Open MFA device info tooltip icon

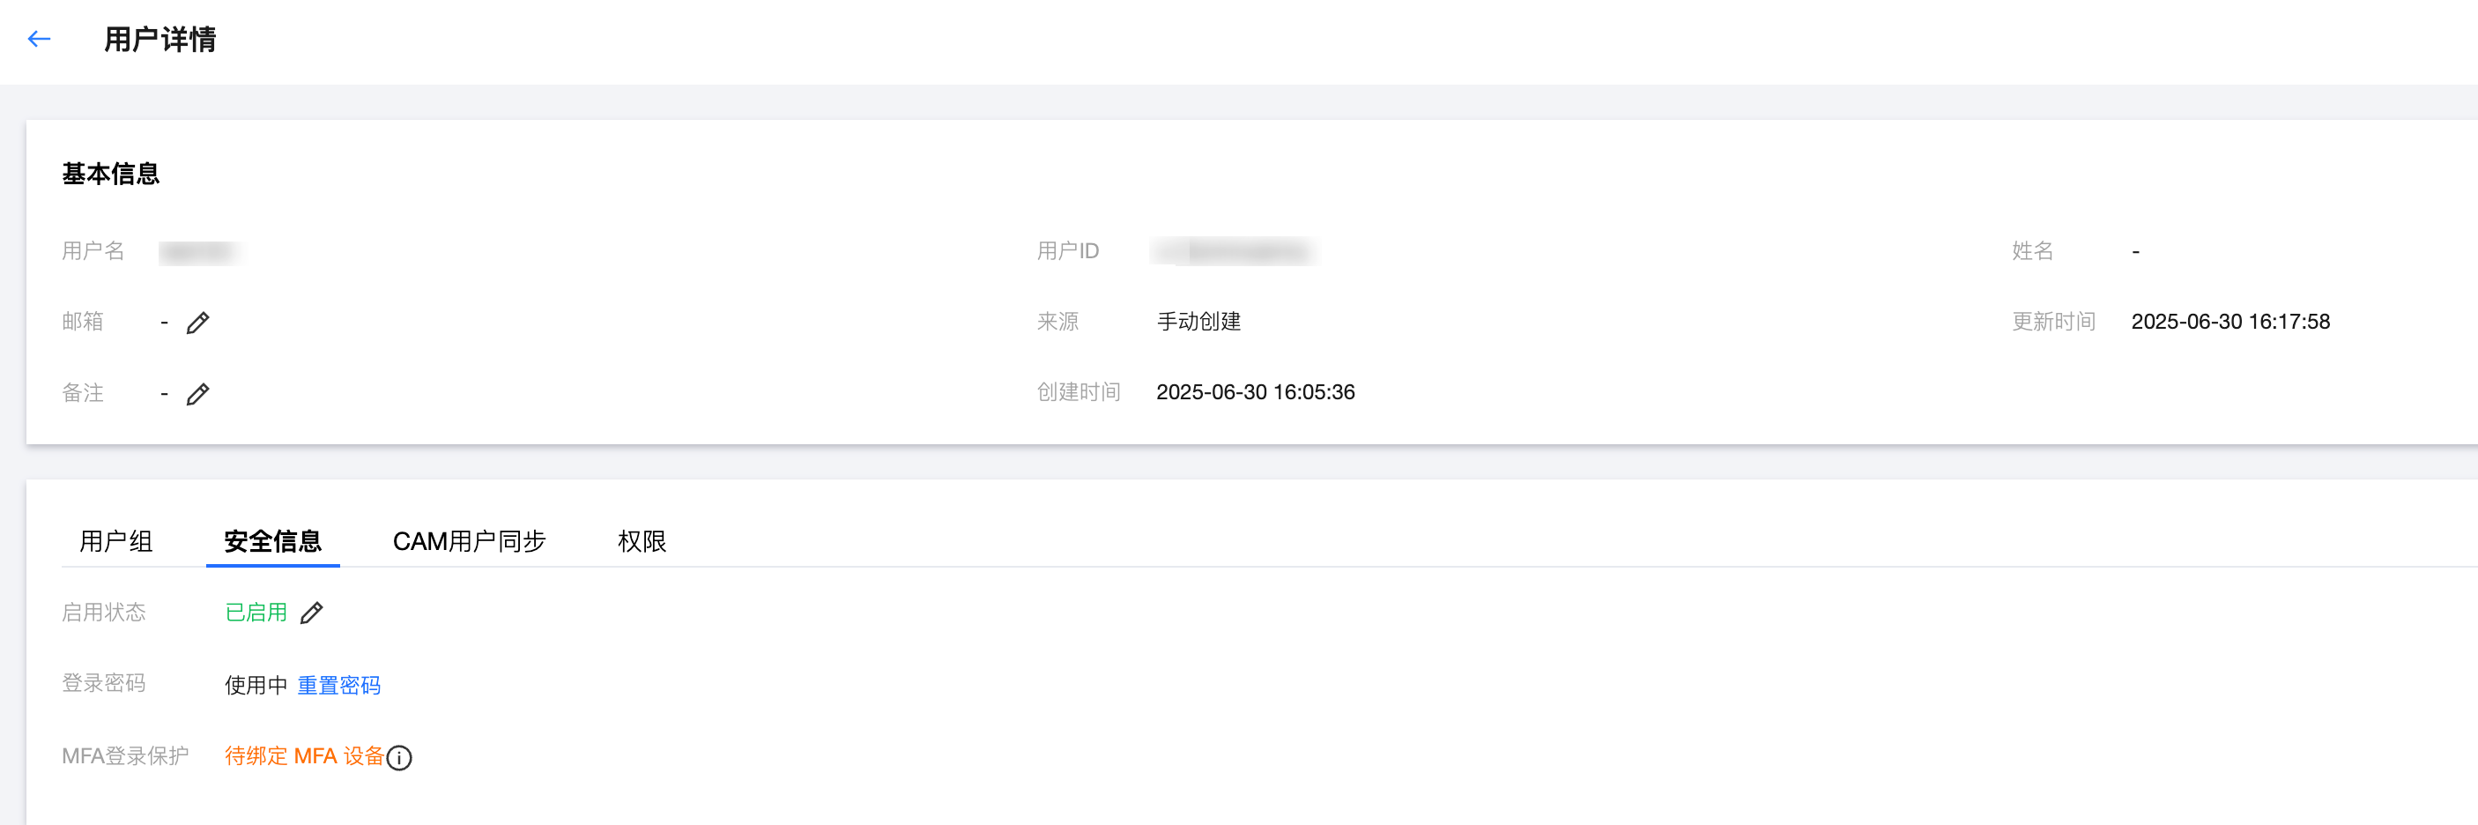[399, 758]
